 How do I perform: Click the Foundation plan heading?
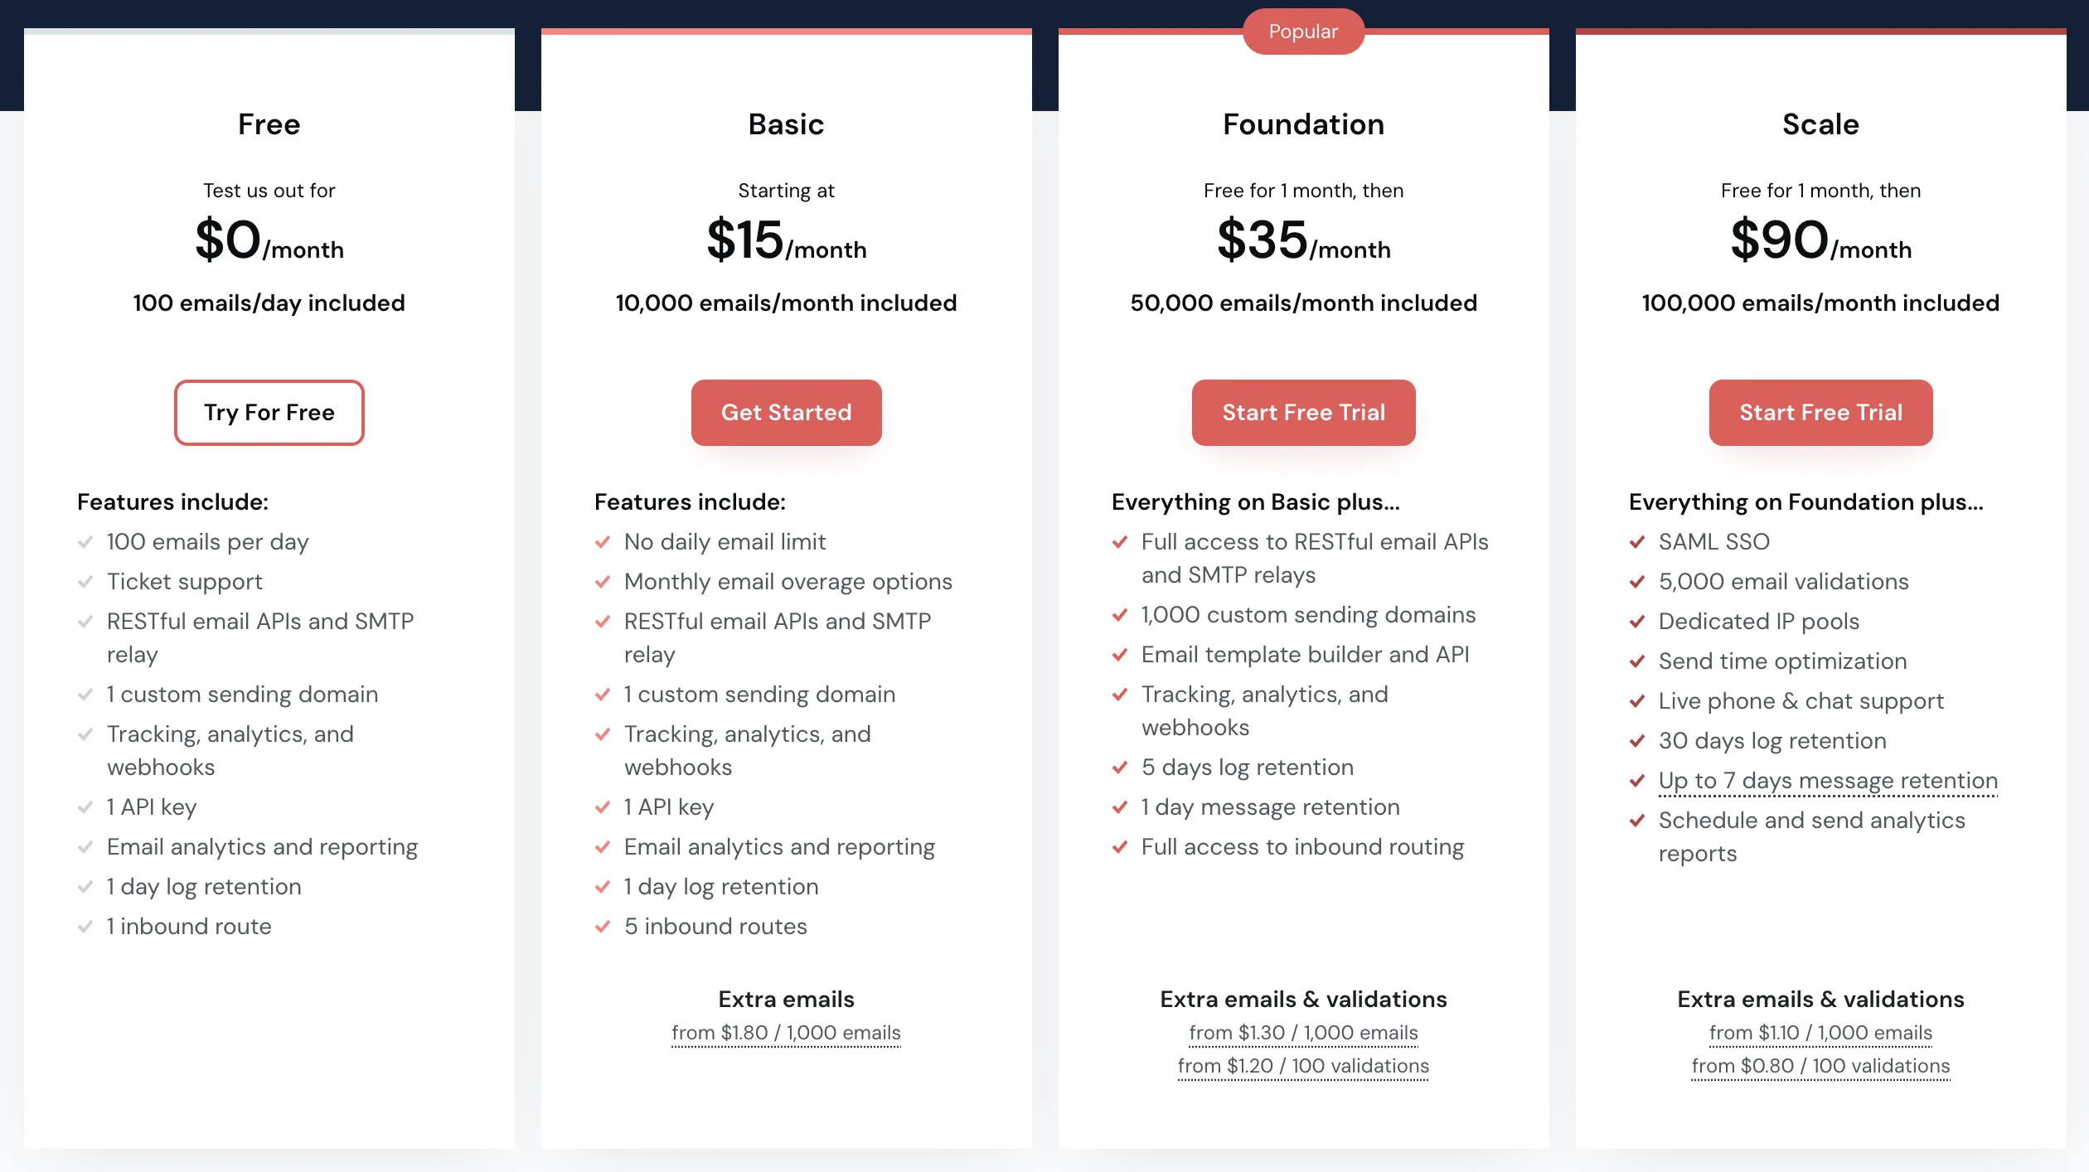tap(1303, 124)
